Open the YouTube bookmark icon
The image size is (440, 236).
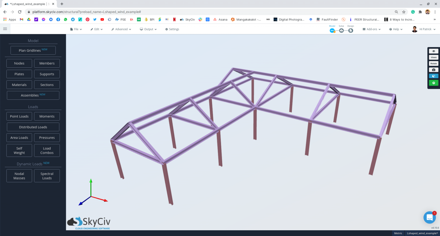pyautogui.click(x=102, y=19)
